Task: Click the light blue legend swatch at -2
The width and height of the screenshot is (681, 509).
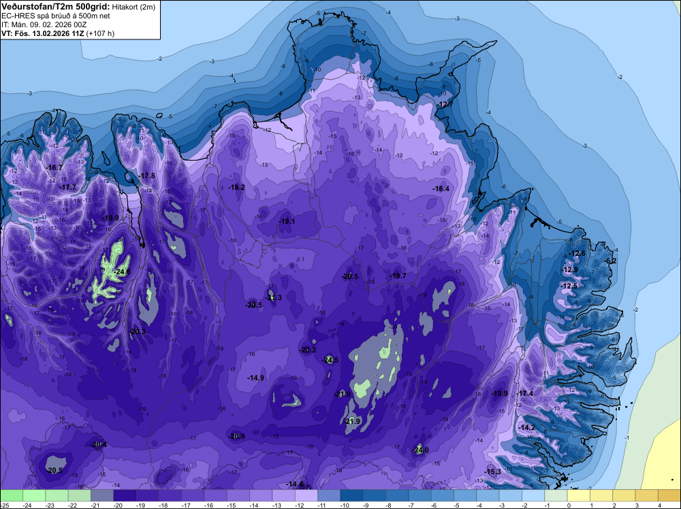Action: click(533, 496)
